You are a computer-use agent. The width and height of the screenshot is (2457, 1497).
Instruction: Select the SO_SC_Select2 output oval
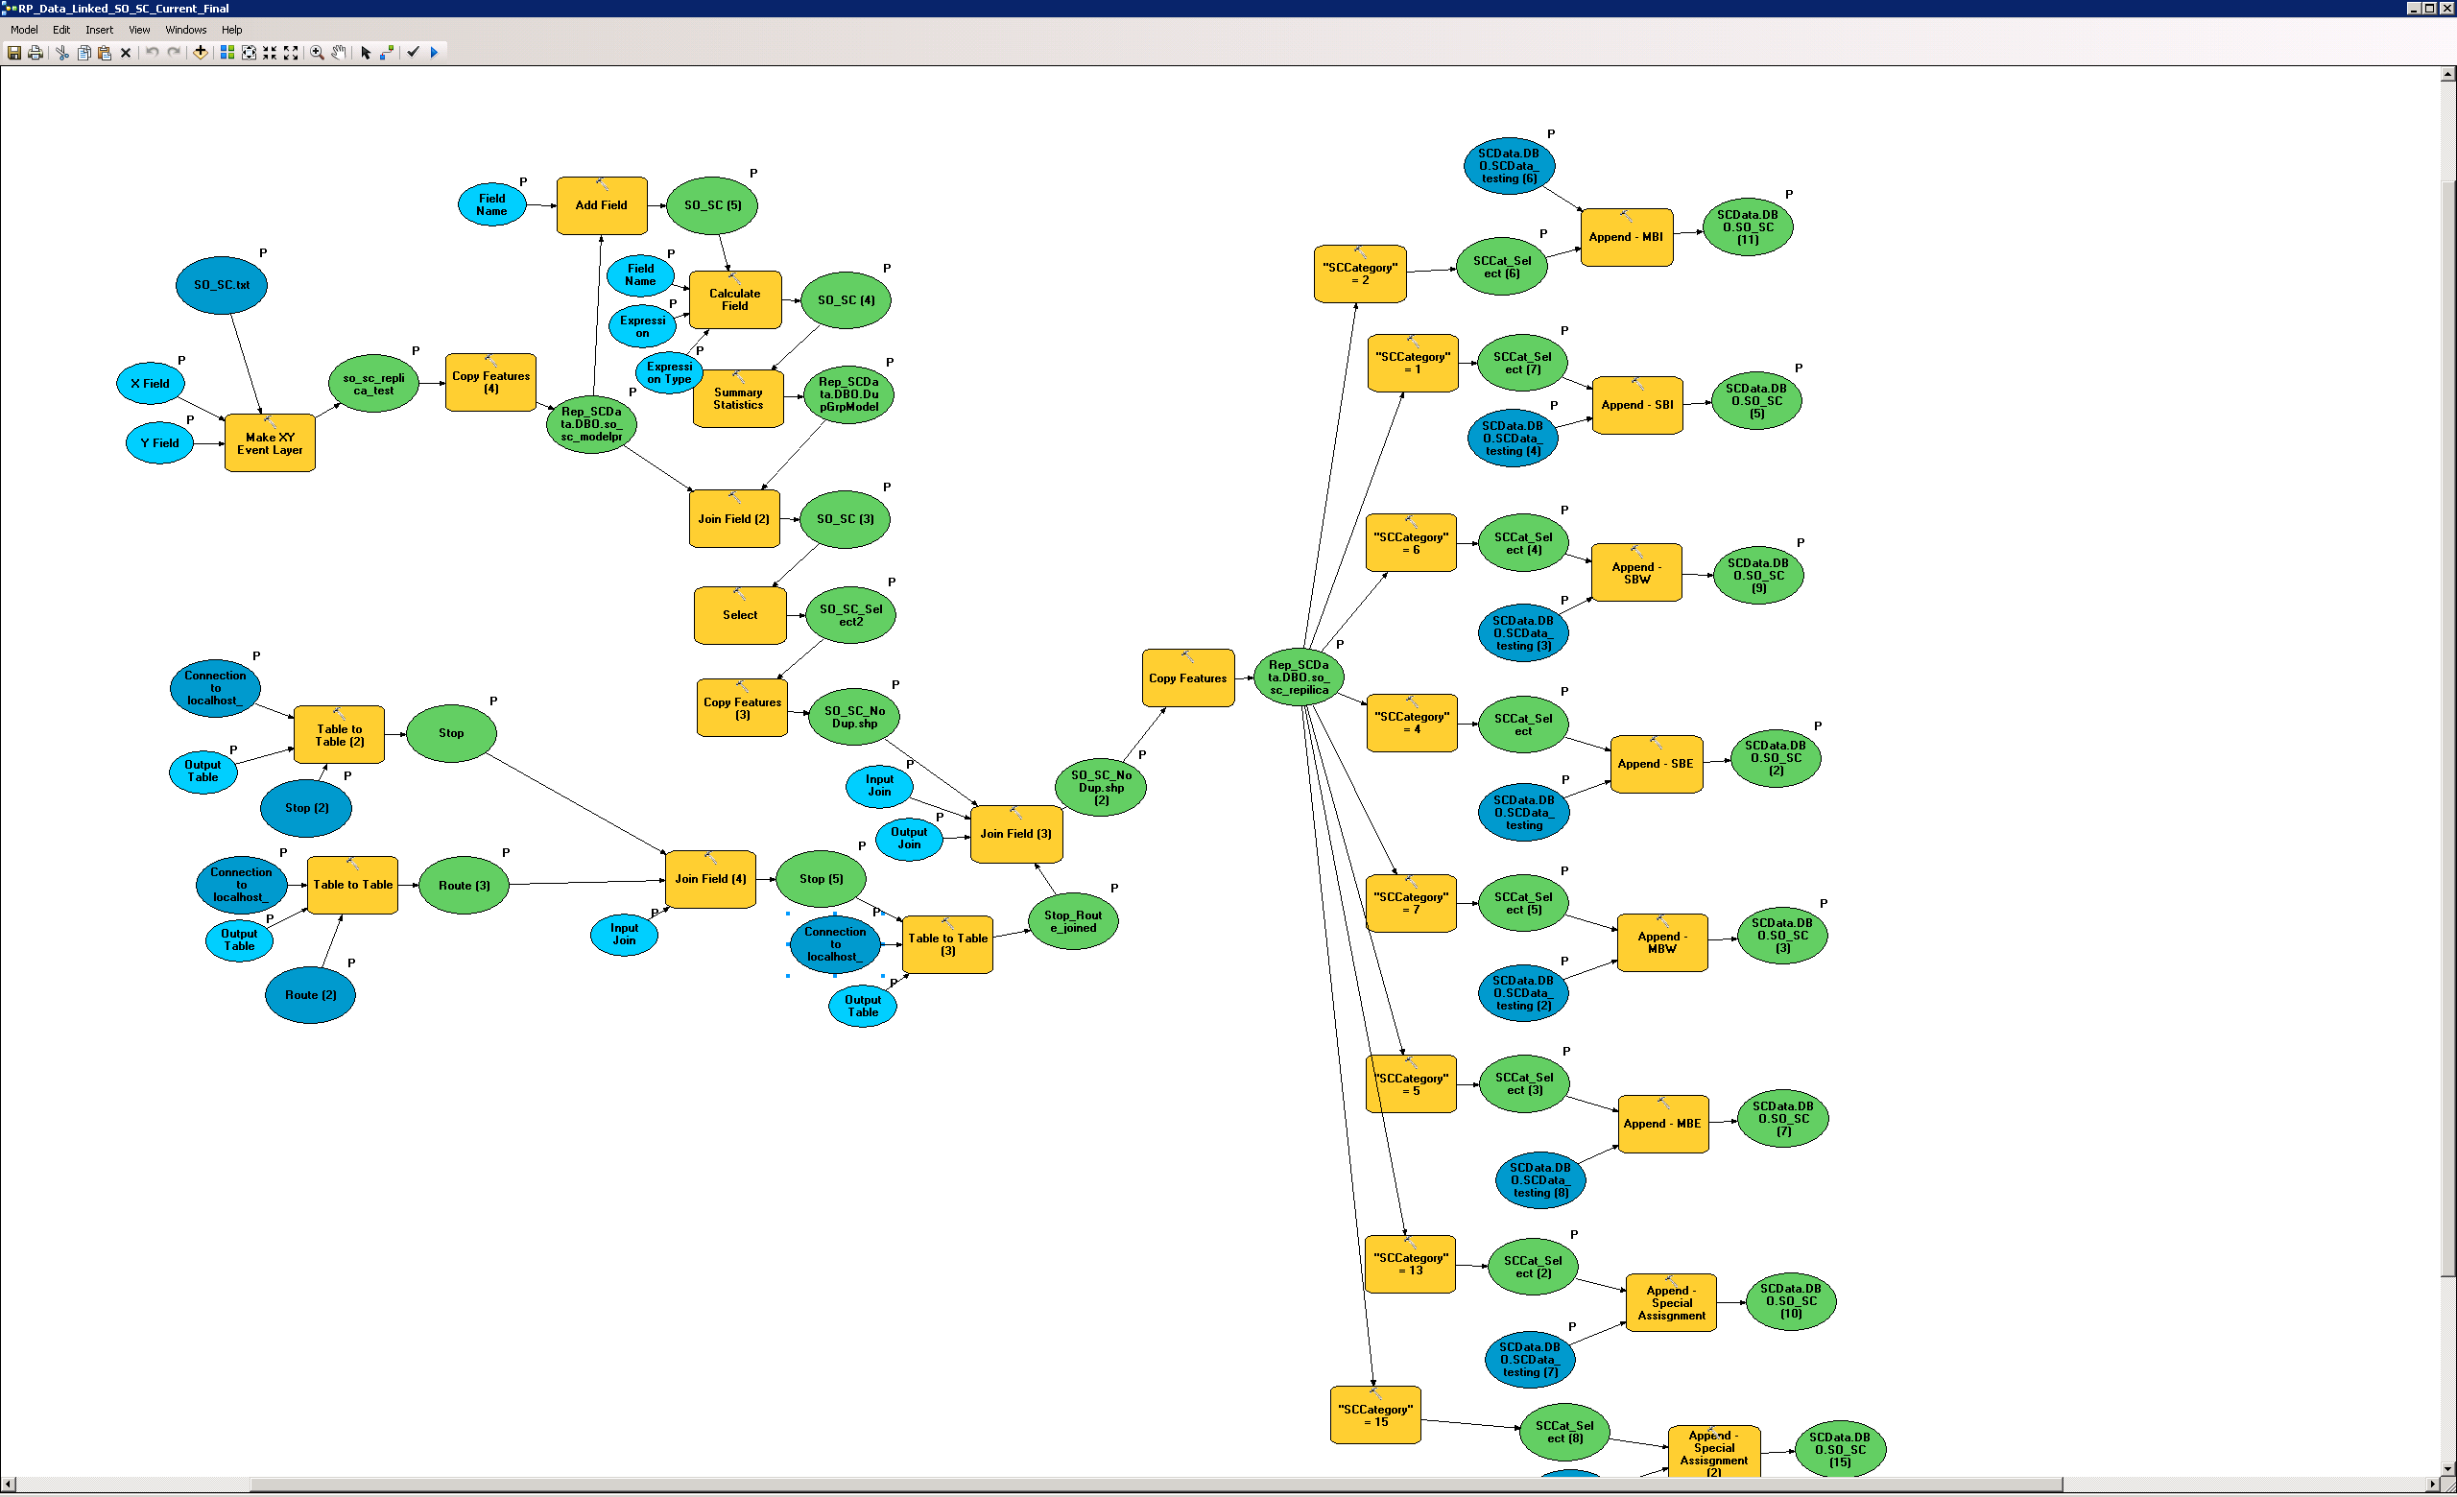850,615
